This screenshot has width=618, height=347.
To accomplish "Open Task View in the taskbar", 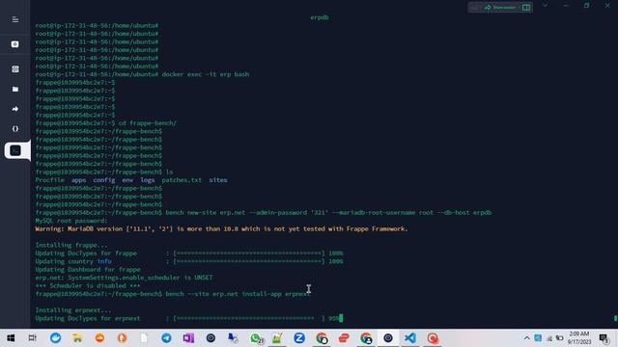I will click(x=32, y=338).
